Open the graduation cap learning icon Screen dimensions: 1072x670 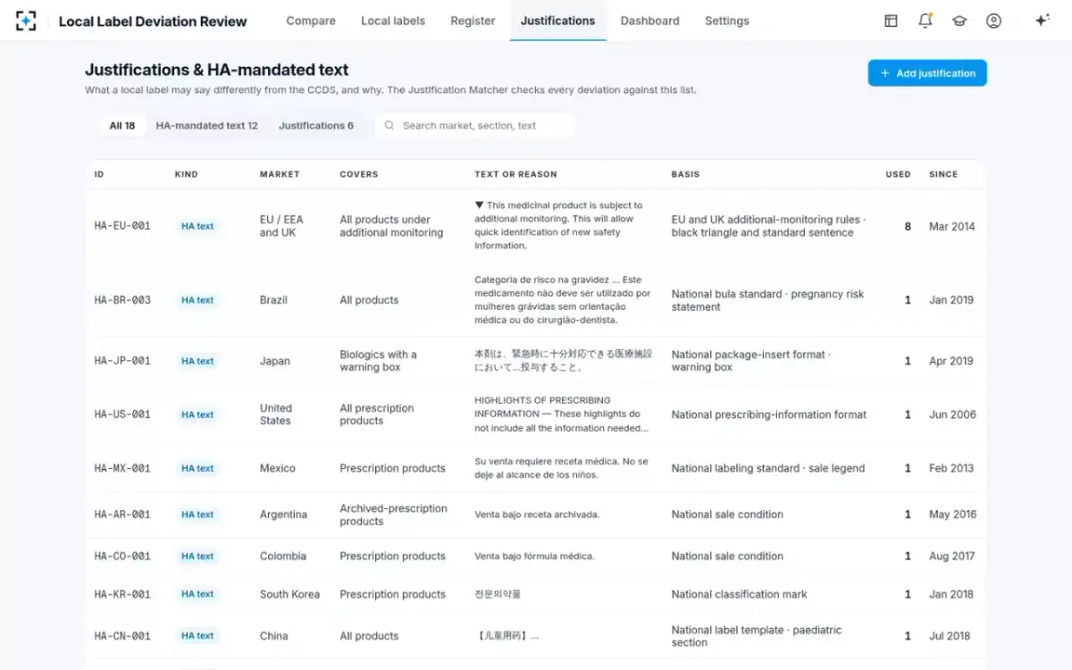pyautogui.click(x=959, y=21)
